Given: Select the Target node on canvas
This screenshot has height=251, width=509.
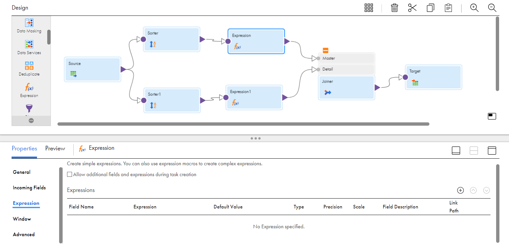Looking at the screenshot, I should tap(433, 77).
